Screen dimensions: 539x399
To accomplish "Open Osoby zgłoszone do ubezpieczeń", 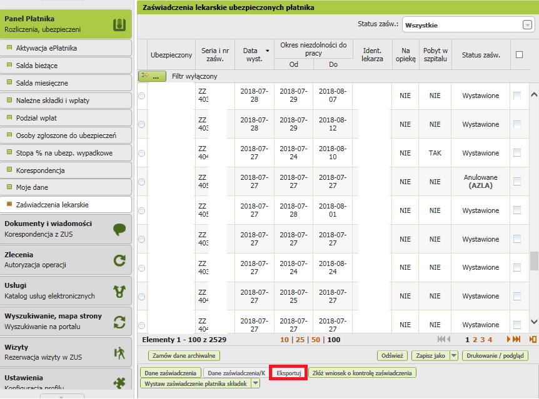I will (x=66, y=135).
